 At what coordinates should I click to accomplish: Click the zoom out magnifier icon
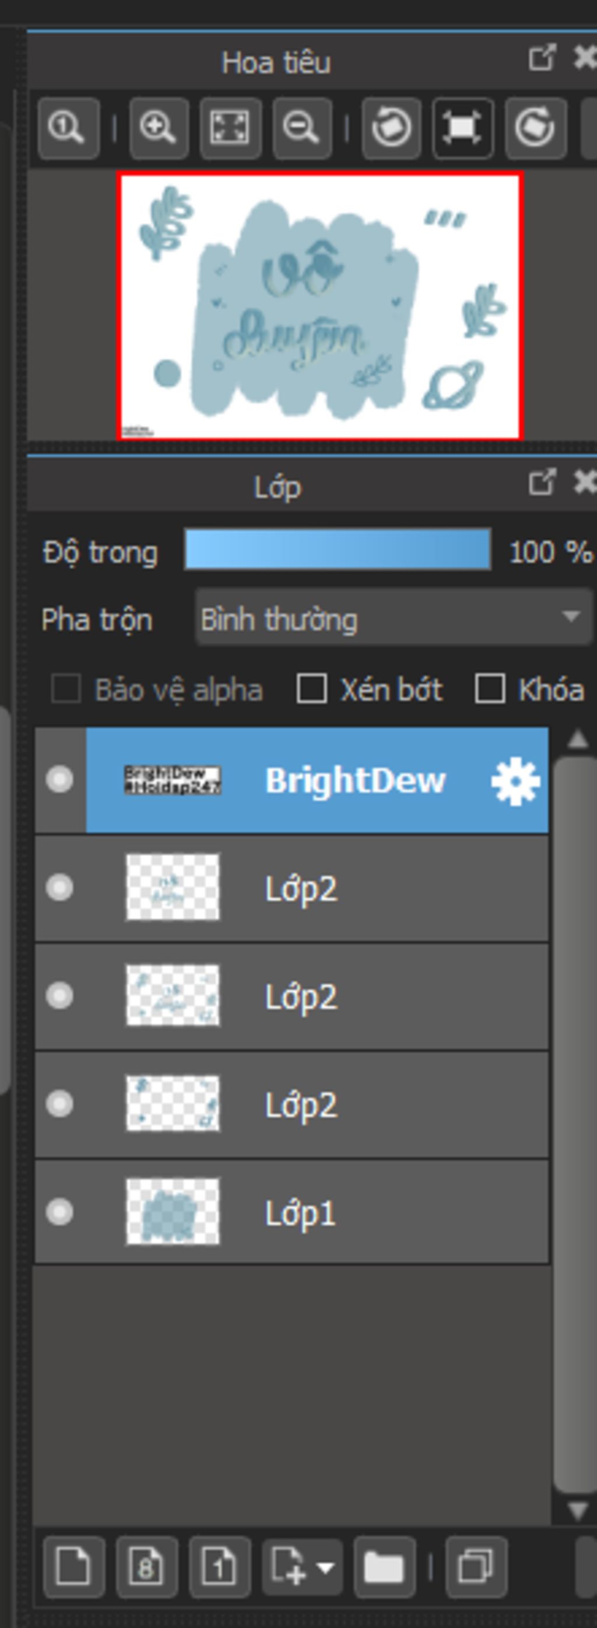pos(301,128)
